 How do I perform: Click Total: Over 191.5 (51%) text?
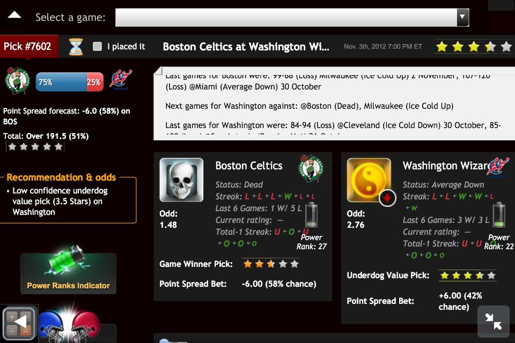pyautogui.click(x=46, y=136)
